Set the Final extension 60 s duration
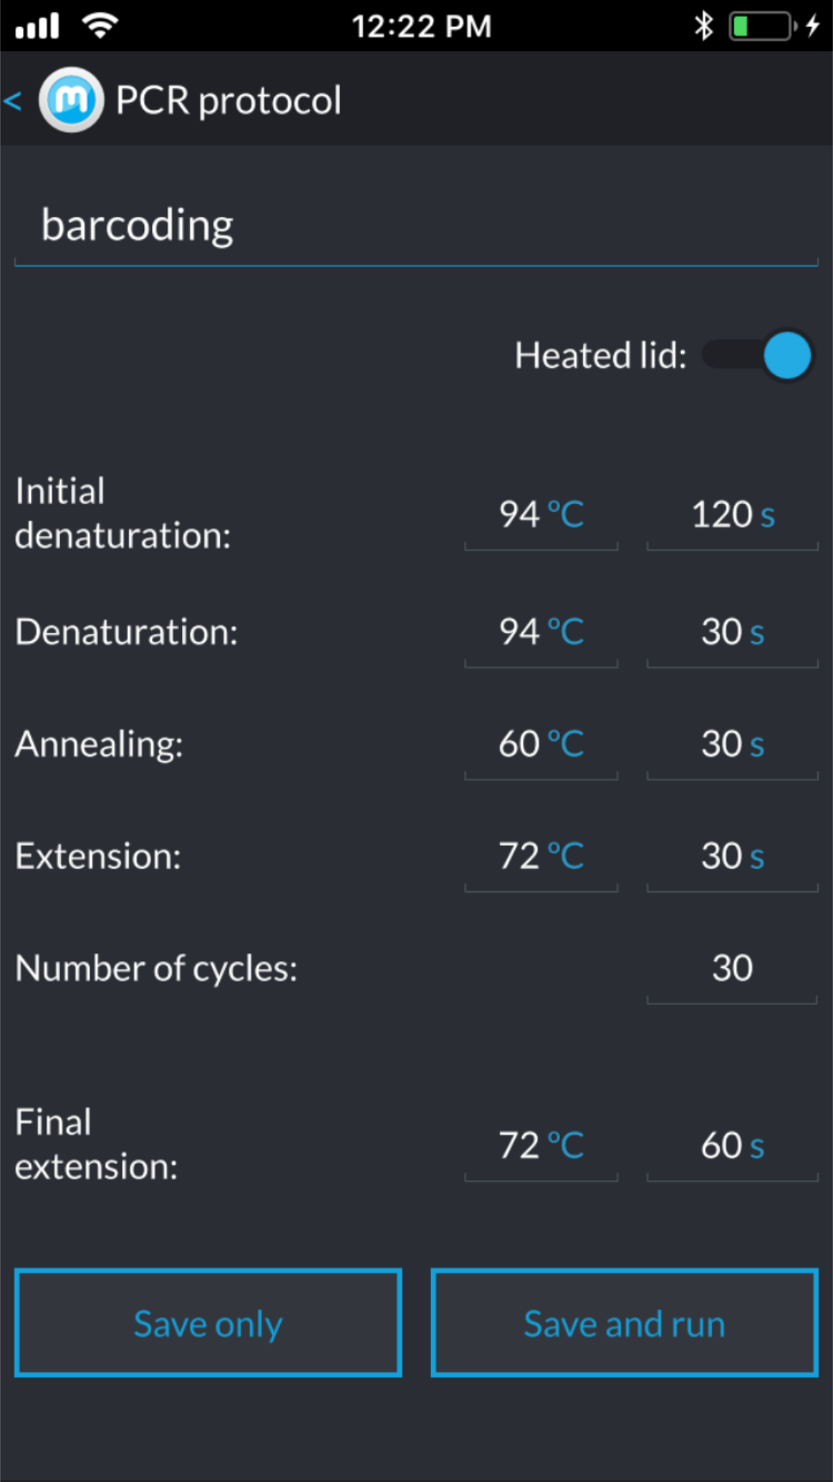This screenshot has height=1482, width=833. [x=732, y=1145]
